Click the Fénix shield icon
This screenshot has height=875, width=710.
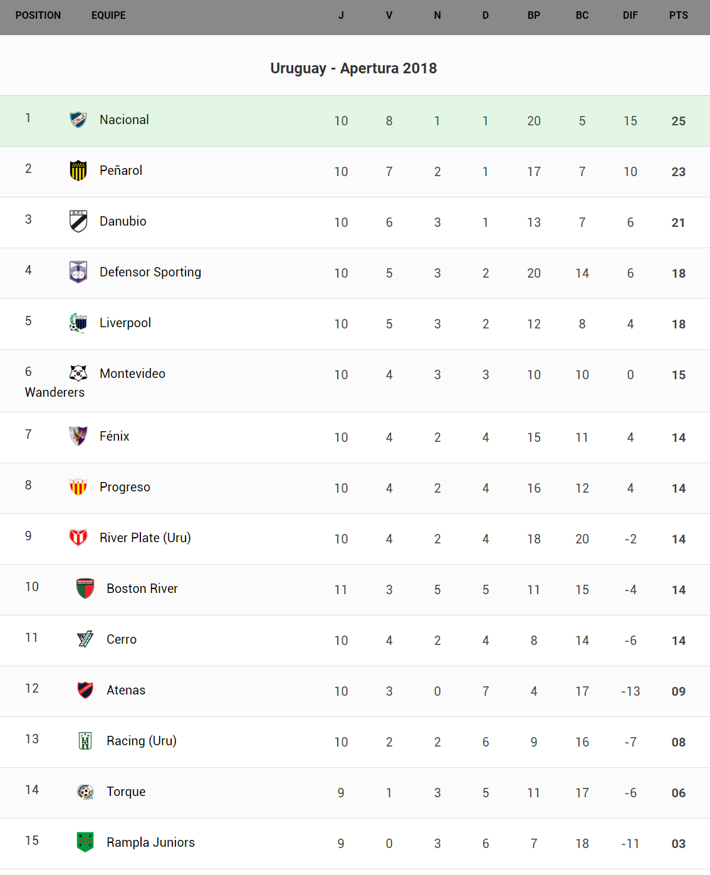click(x=78, y=436)
